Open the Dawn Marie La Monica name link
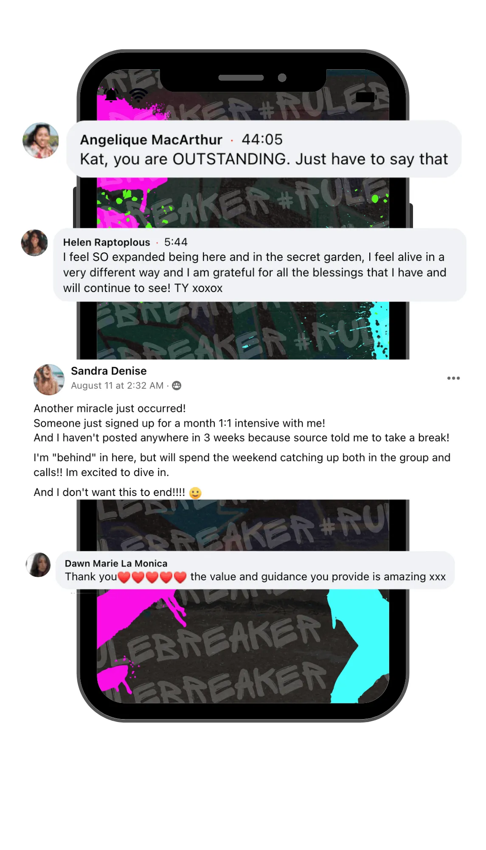The image size is (486, 850). pyautogui.click(x=116, y=564)
